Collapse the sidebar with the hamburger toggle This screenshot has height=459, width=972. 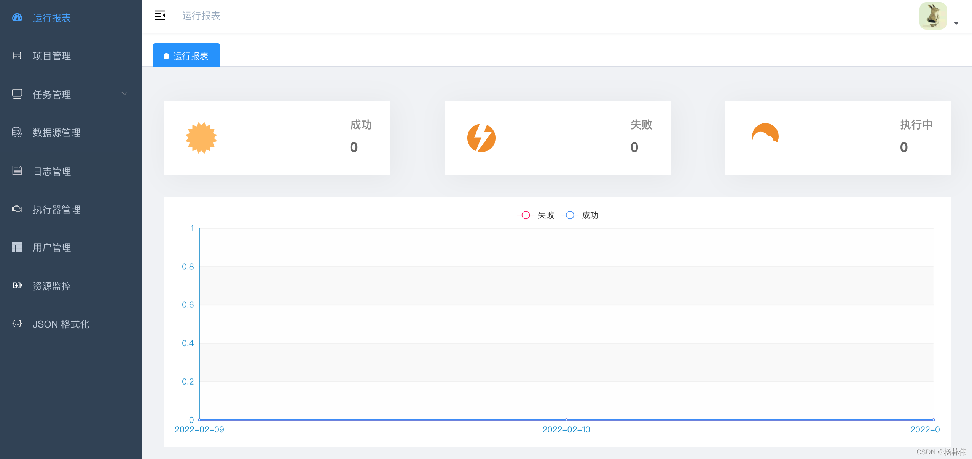tap(160, 16)
